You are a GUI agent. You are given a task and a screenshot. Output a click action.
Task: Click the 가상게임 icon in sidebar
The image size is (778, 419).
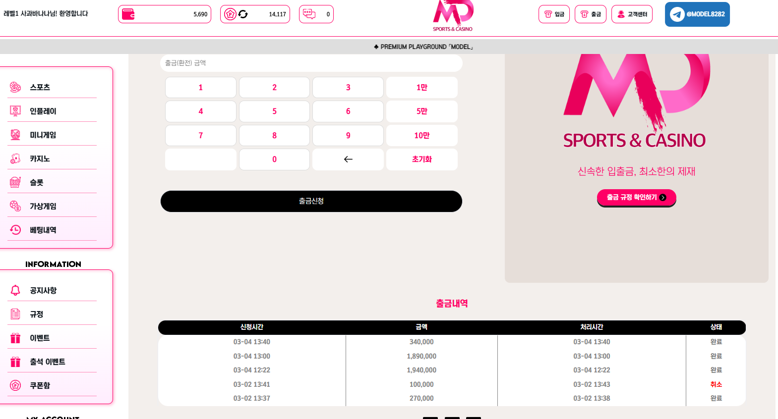[15, 206]
